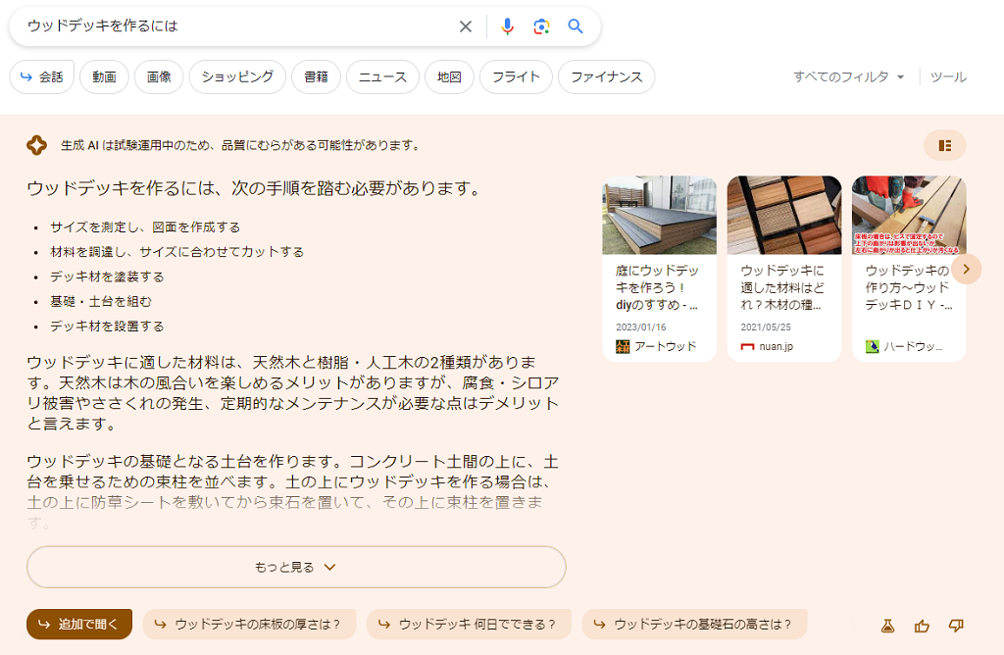Give thumbs down to AI answer
This screenshot has width=1004, height=655.
click(956, 626)
